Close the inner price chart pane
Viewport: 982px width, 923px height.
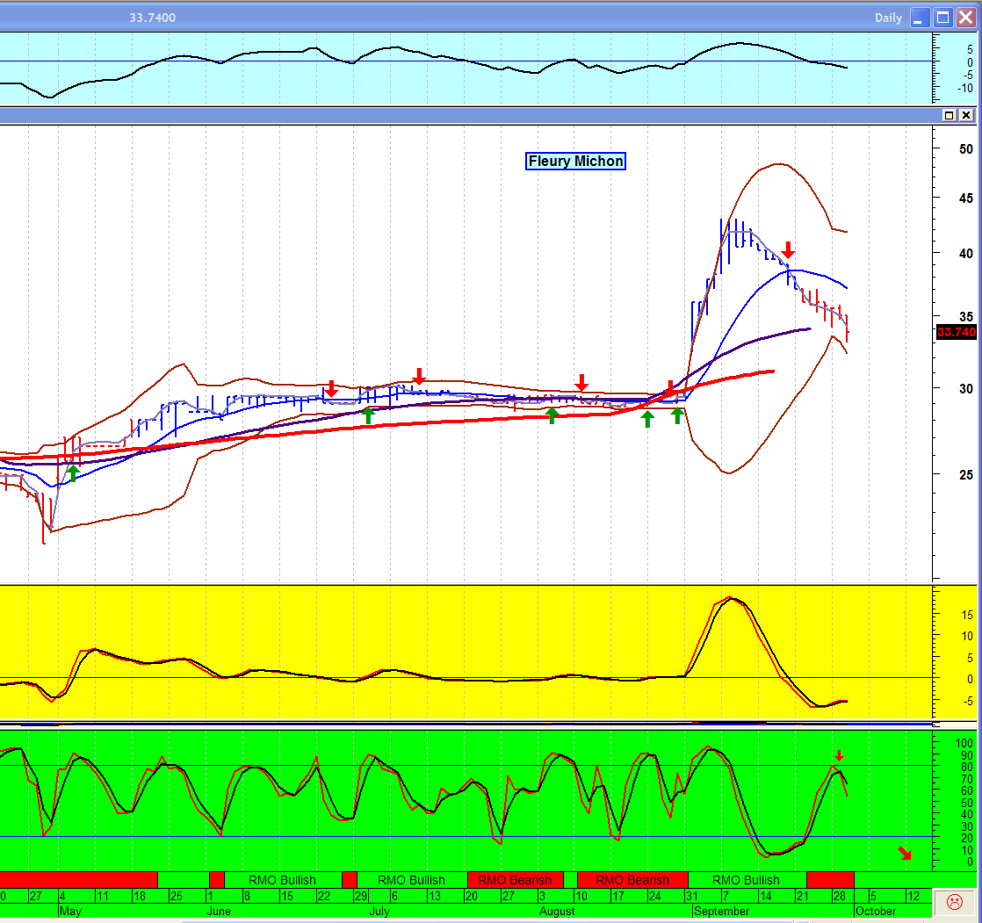pos(966,115)
